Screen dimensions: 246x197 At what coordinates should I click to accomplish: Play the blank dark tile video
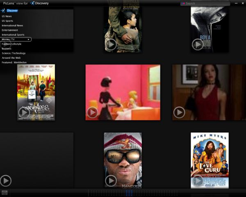pos(6,181)
